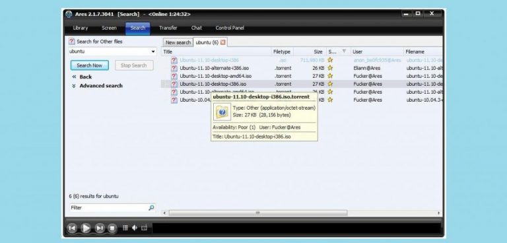Stop playback with the stop button

point(112,228)
